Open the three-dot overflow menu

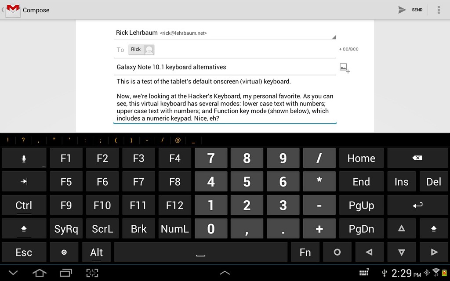[x=439, y=10]
